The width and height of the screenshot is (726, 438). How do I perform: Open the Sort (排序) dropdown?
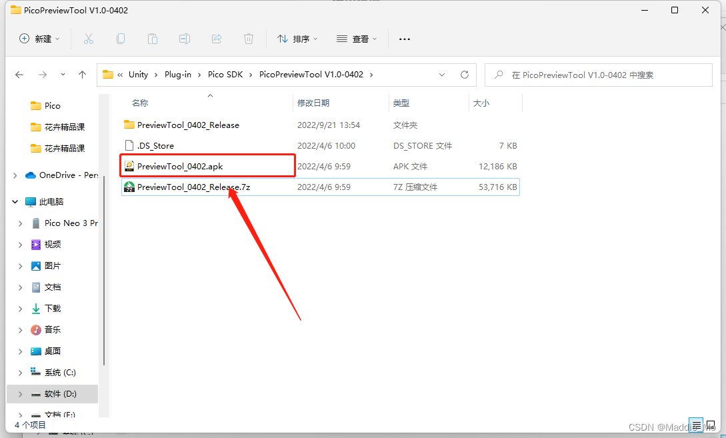[x=297, y=39]
